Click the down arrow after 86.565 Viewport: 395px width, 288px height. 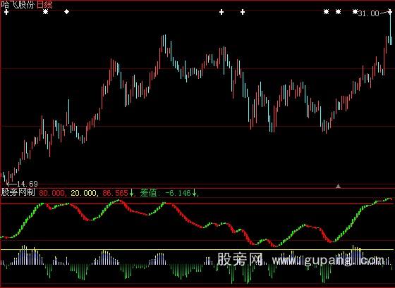point(131,193)
